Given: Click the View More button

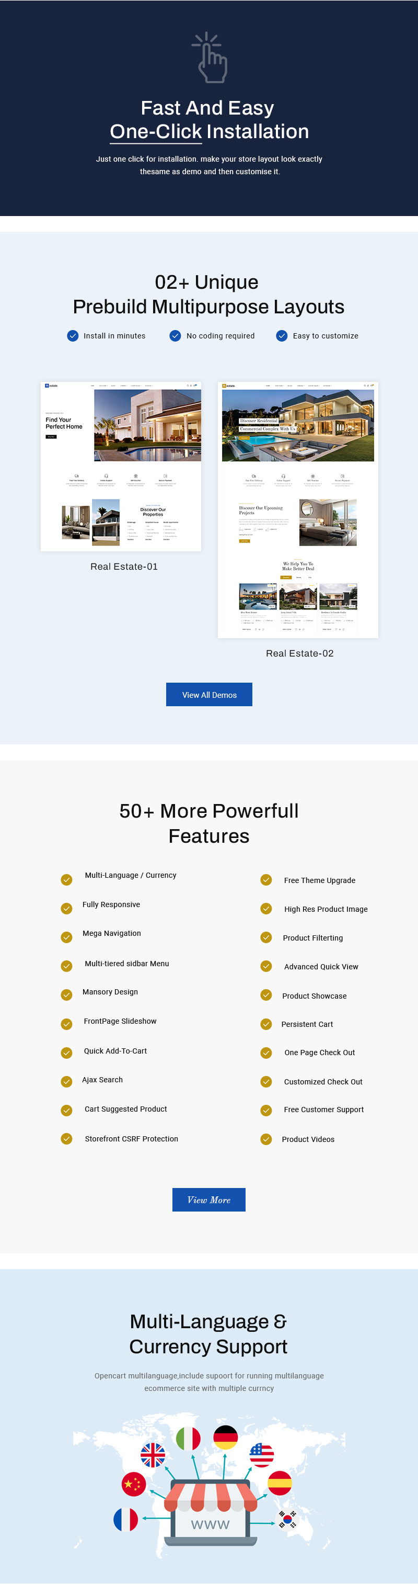Looking at the screenshot, I should [x=208, y=1200].
